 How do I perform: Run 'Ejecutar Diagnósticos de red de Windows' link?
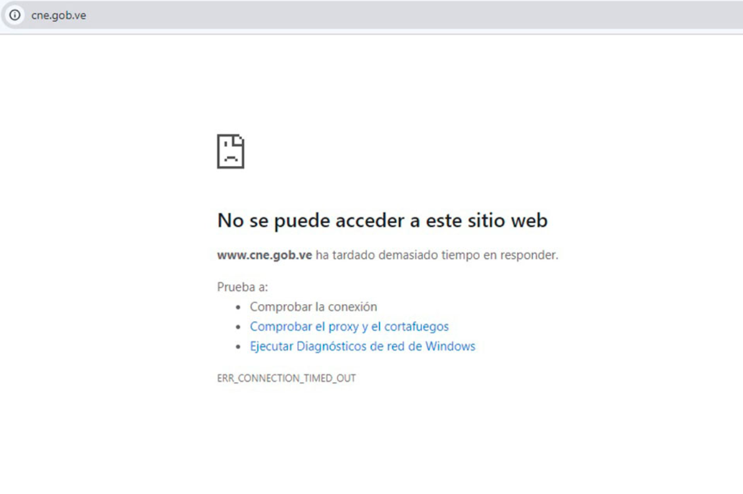(363, 346)
